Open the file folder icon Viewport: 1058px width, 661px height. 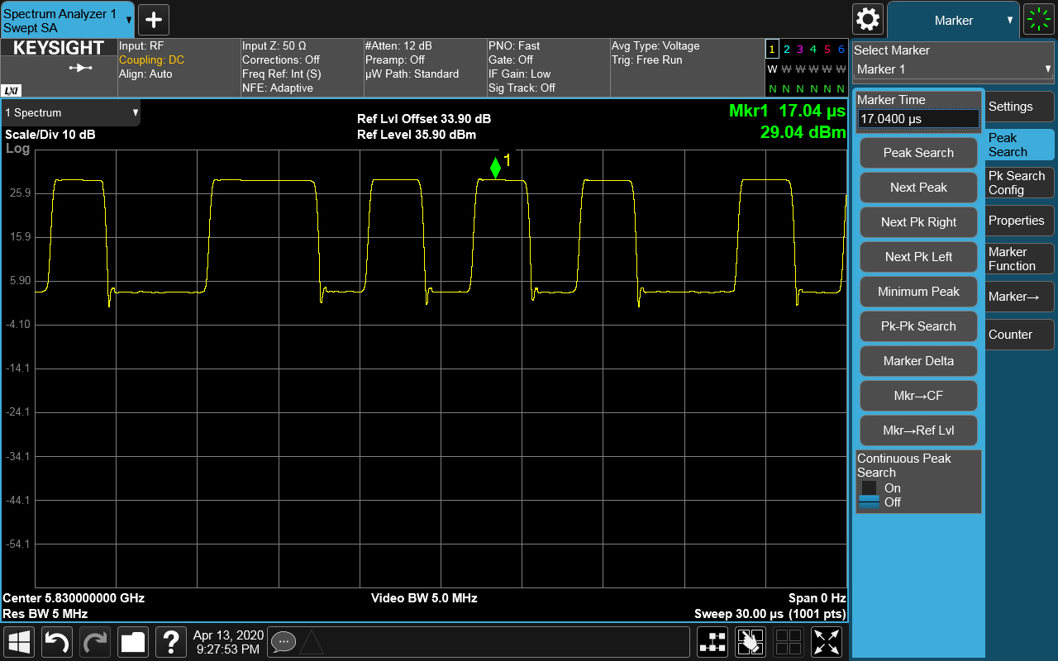click(132, 642)
